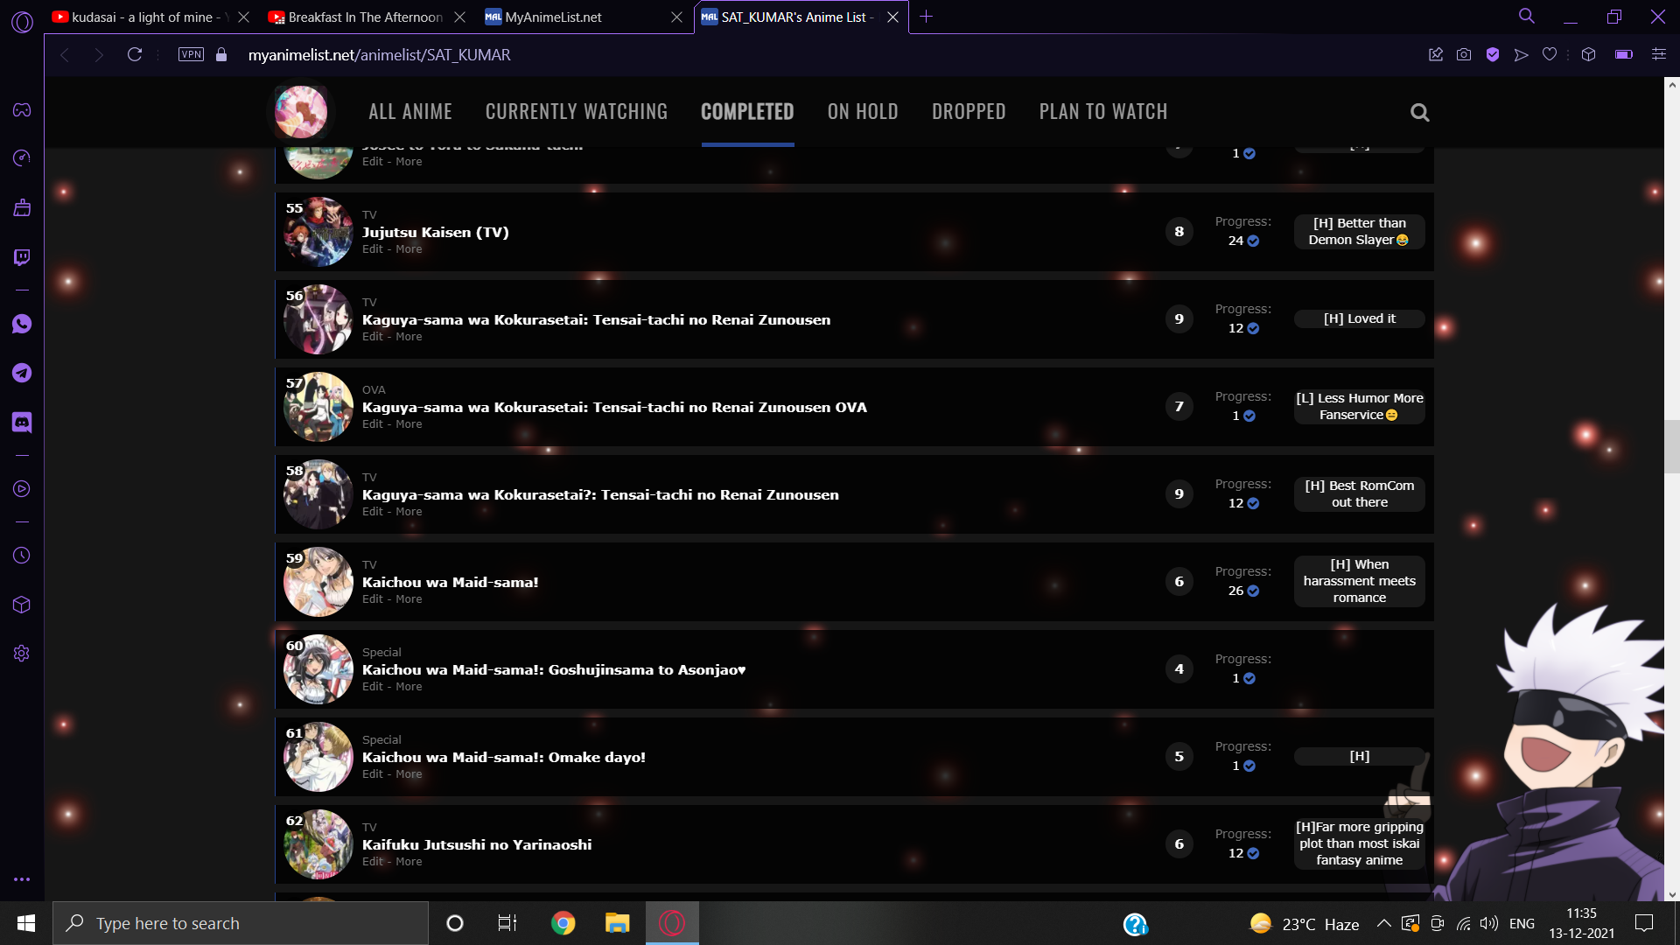Open Kaifuku Jutsushi no Yarinaoshi title link
Screen dimensions: 1680x945
477,844
